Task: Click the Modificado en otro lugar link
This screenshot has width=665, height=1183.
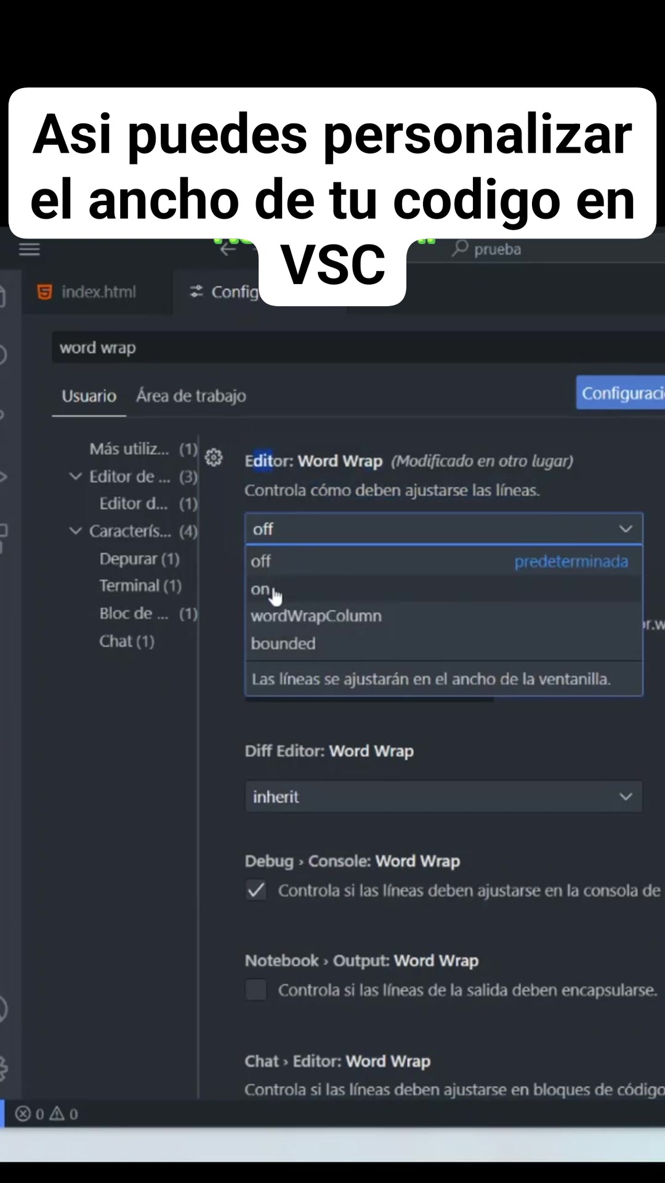Action: 482,461
